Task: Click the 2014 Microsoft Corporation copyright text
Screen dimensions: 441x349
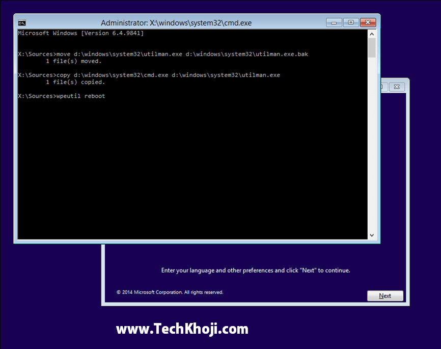Action: [x=170, y=292]
